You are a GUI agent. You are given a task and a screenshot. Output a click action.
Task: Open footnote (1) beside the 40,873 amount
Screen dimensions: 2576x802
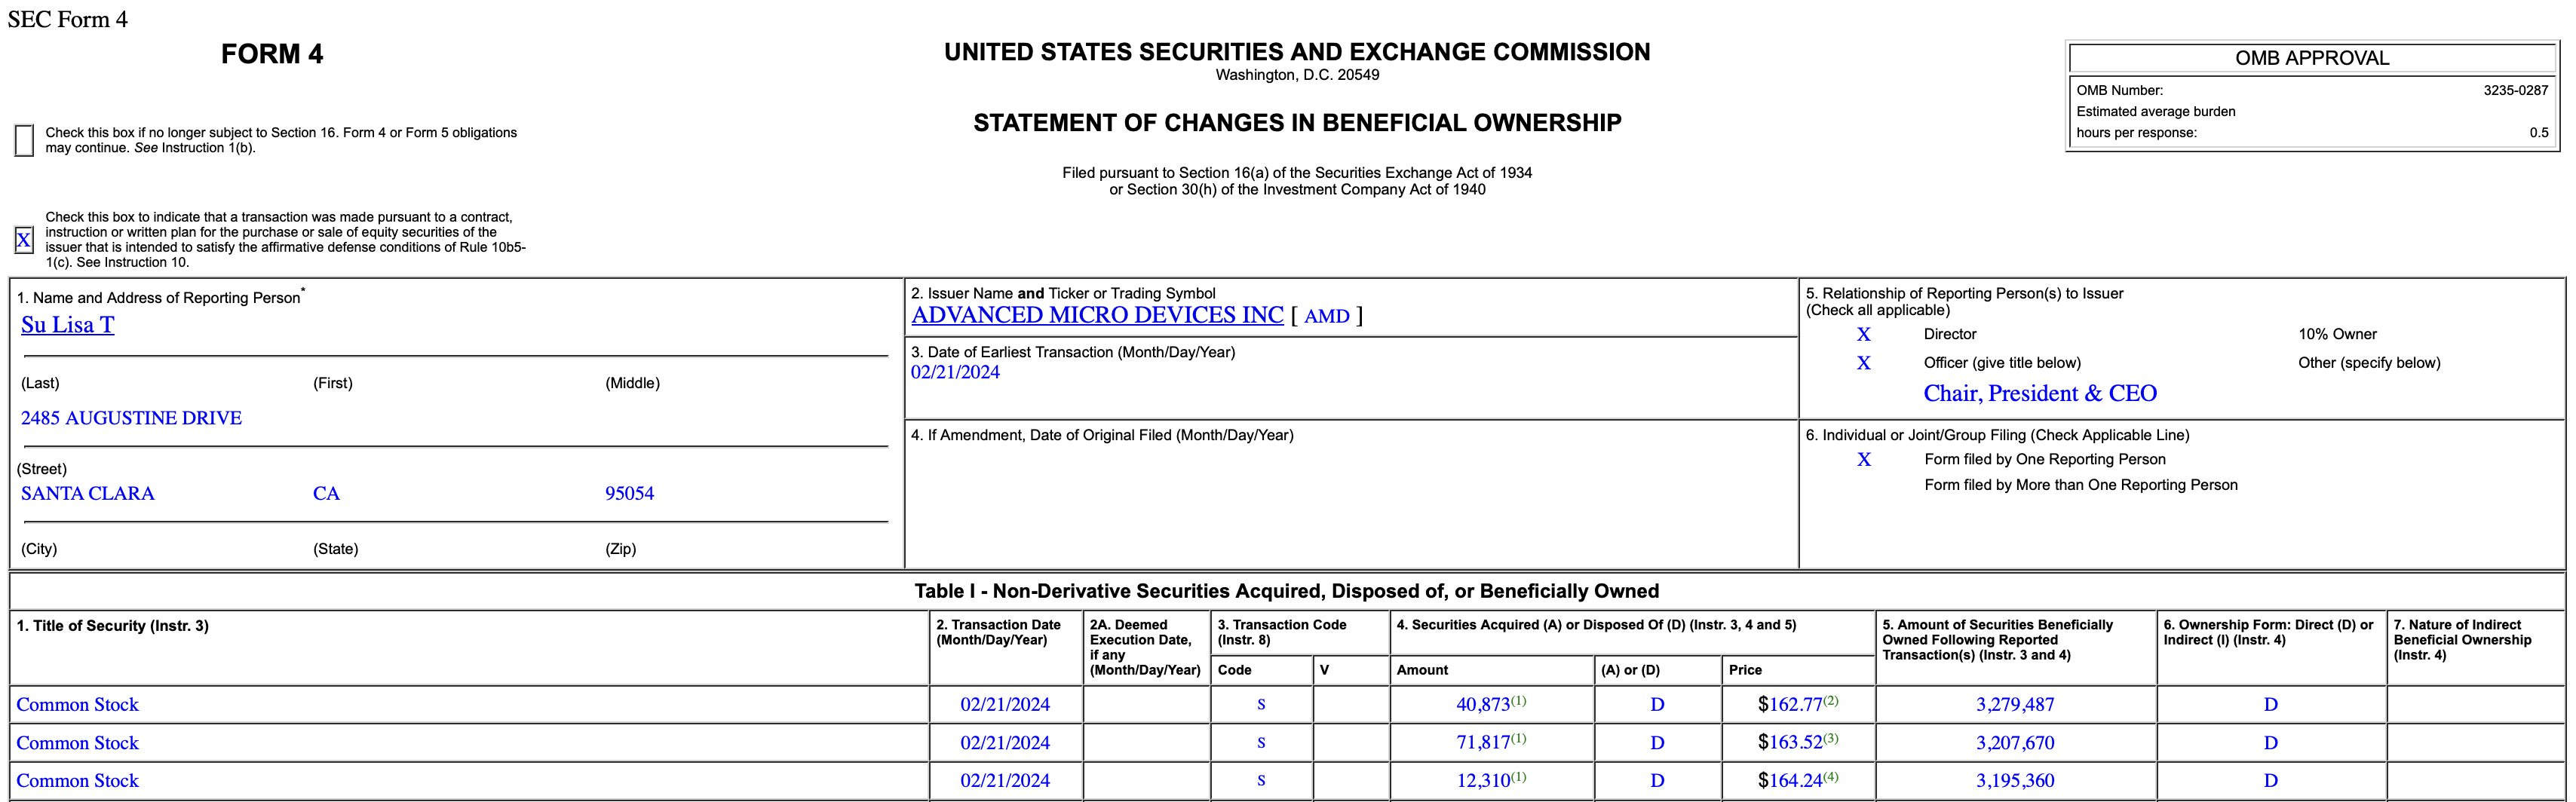coord(1518,700)
